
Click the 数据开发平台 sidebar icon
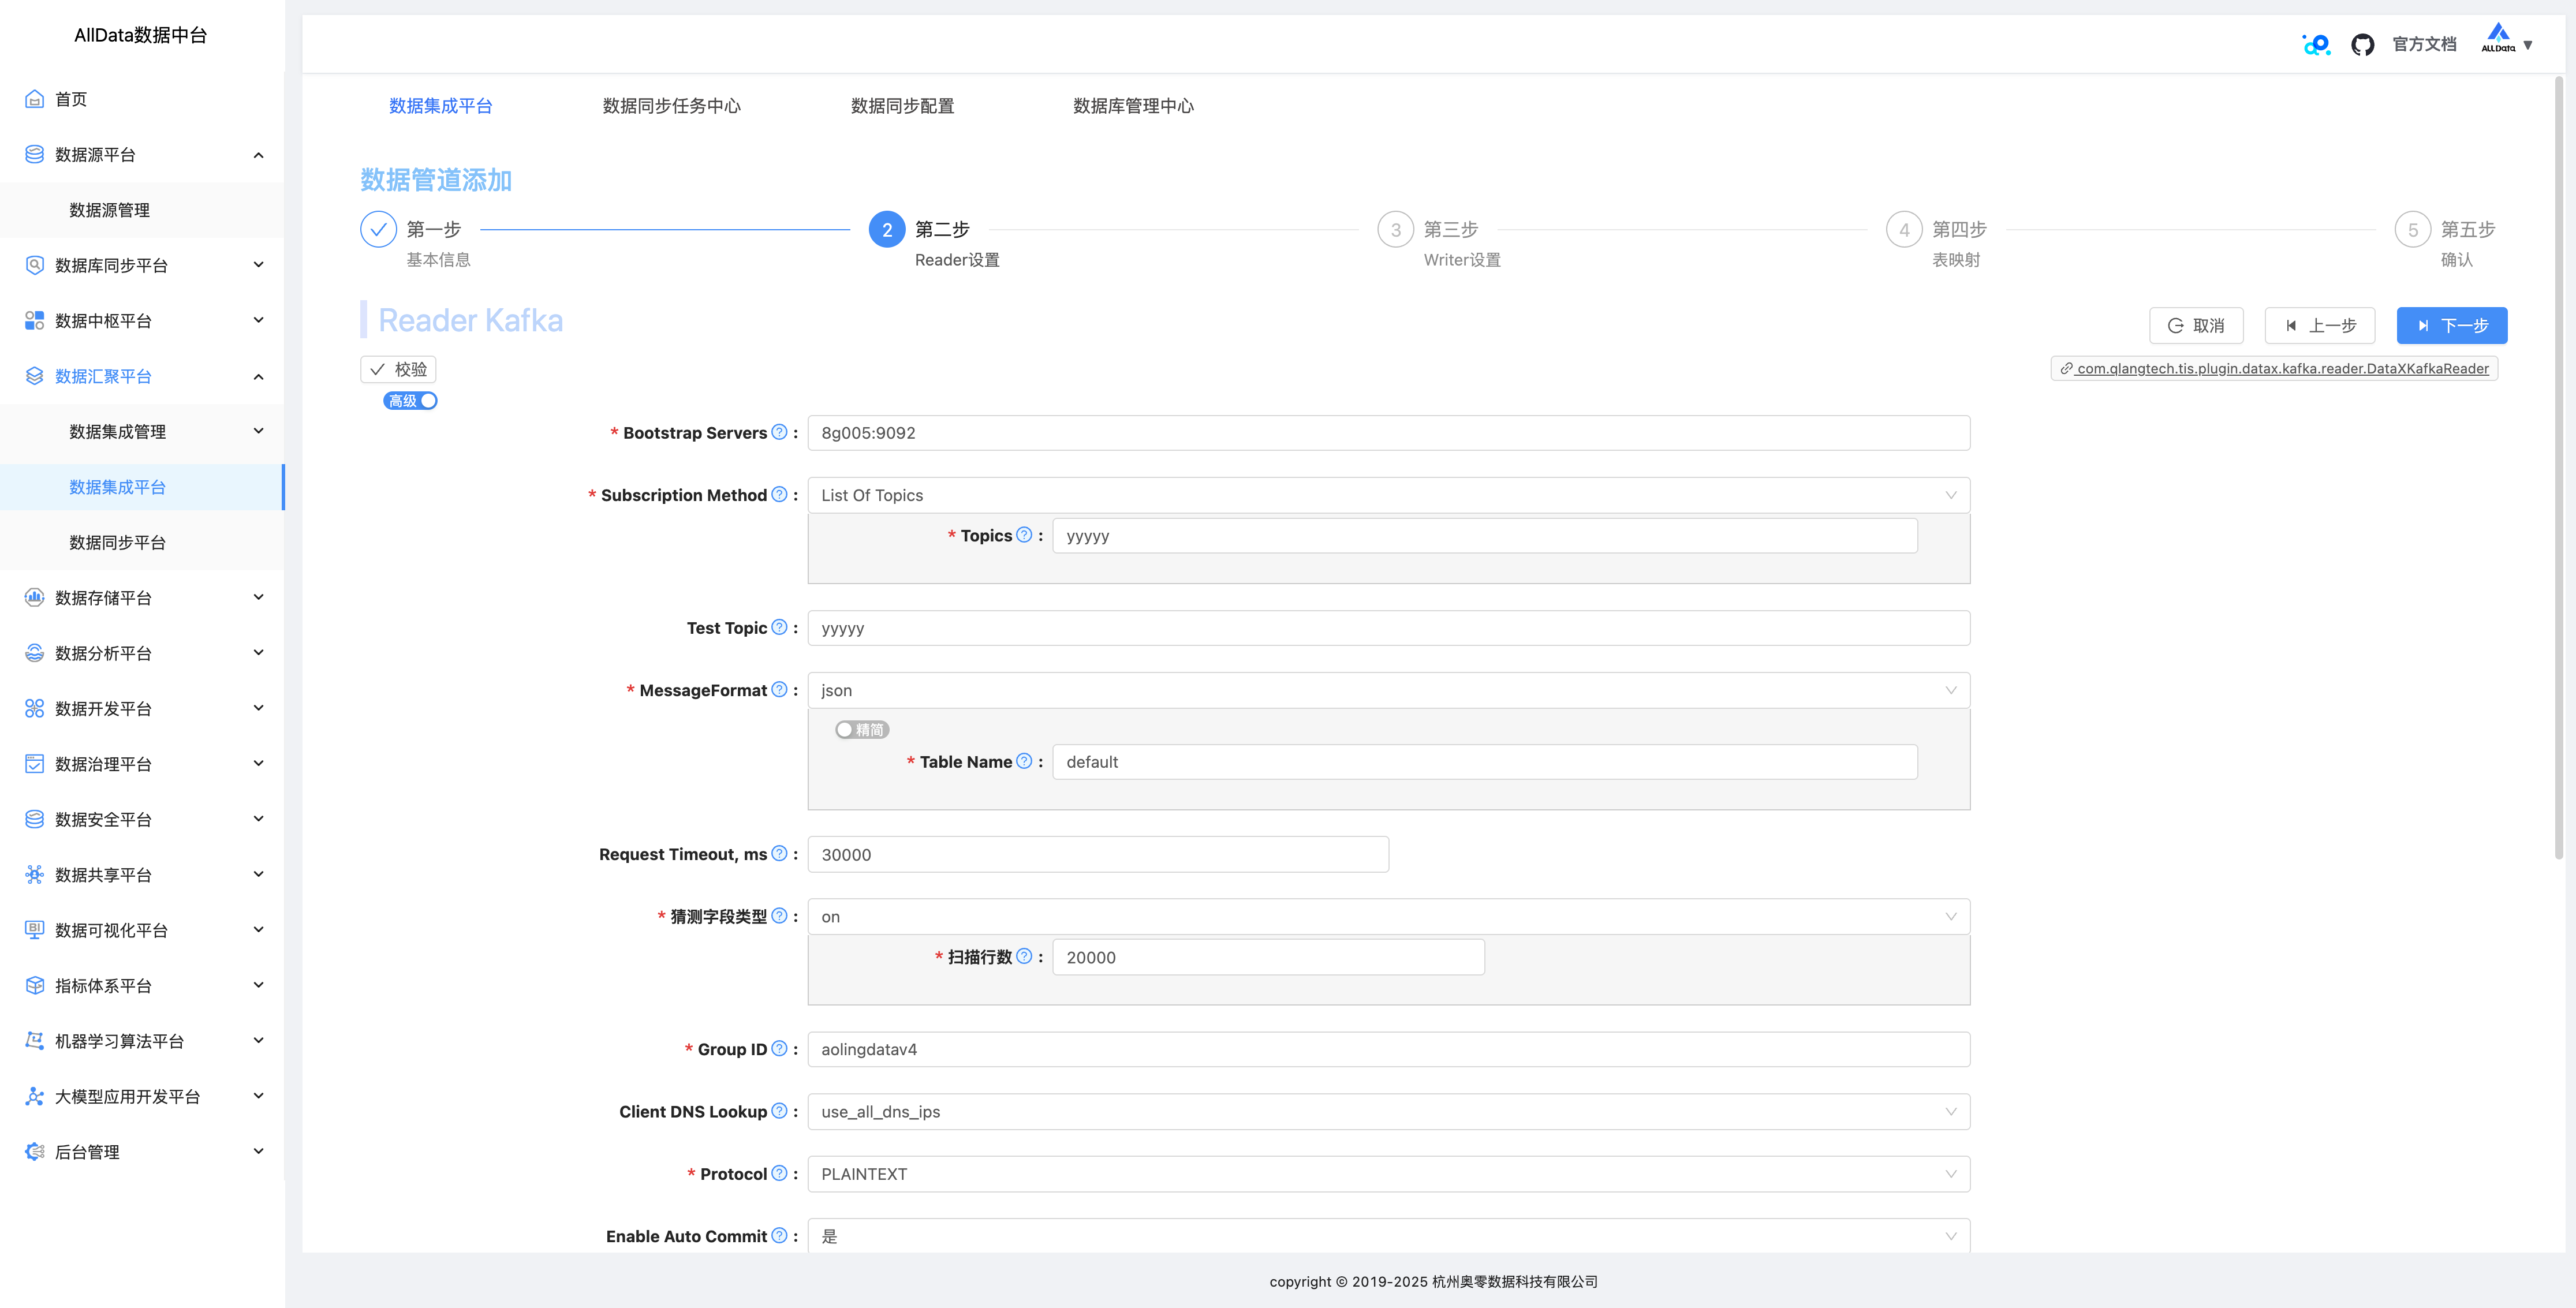pyautogui.click(x=34, y=708)
